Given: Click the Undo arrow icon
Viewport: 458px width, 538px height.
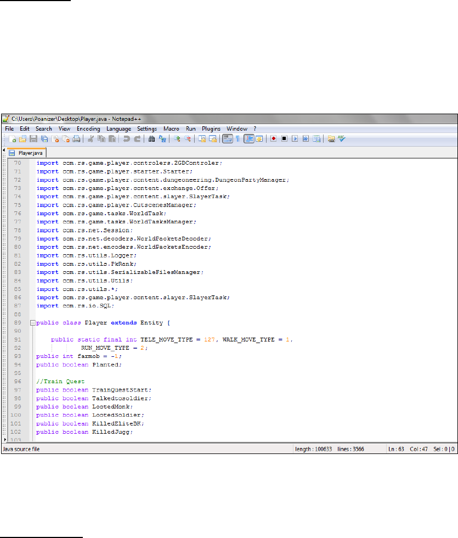Looking at the screenshot, I should tap(127, 139).
